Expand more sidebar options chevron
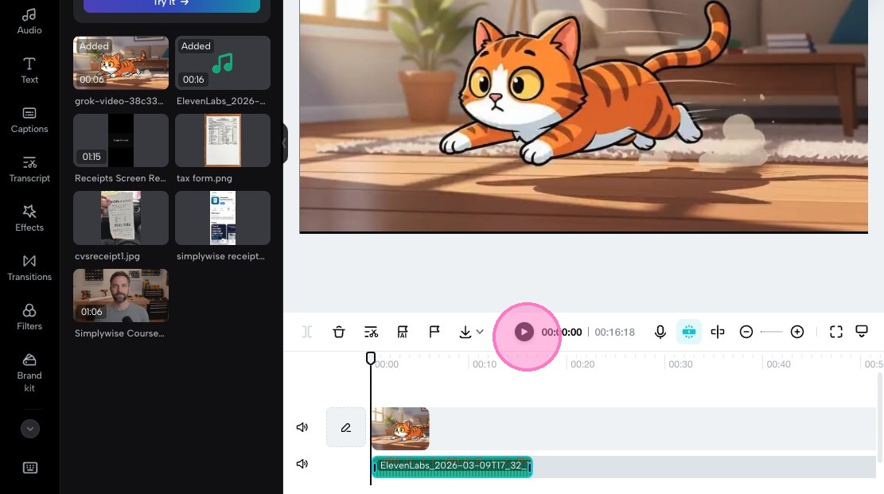The width and height of the screenshot is (884, 494). click(x=30, y=429)
